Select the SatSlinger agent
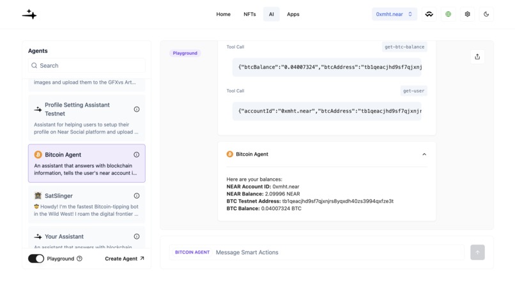This screenshot has height=288, width=515. (87, 204)
